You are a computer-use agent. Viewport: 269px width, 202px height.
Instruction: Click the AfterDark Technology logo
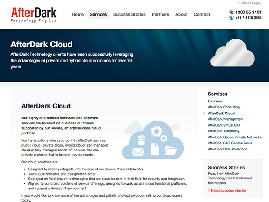click(x=34, y=15)
